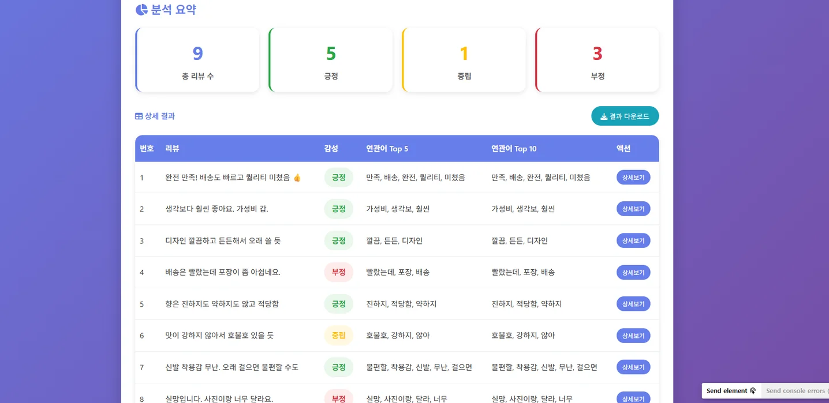Click the 긍정 badge for 디자인 깔끔 review
The height and width of the screenshot is (403, 829).
pos(339,240)
